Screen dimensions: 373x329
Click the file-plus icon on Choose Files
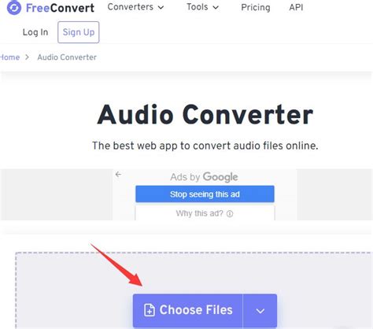[150, 310]
